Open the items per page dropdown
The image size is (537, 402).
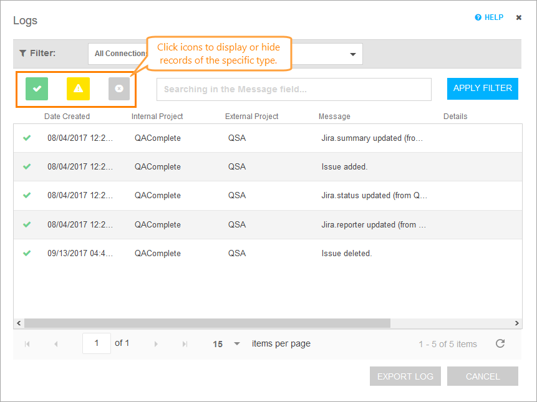(236, 344)
